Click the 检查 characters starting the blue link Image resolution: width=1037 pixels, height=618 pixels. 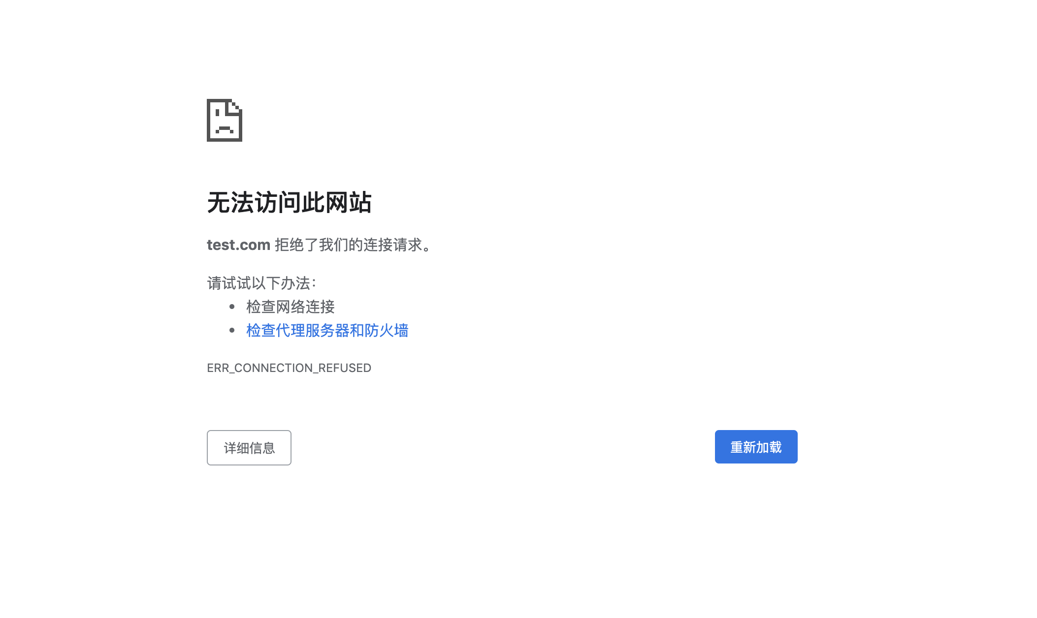[261, 330]
